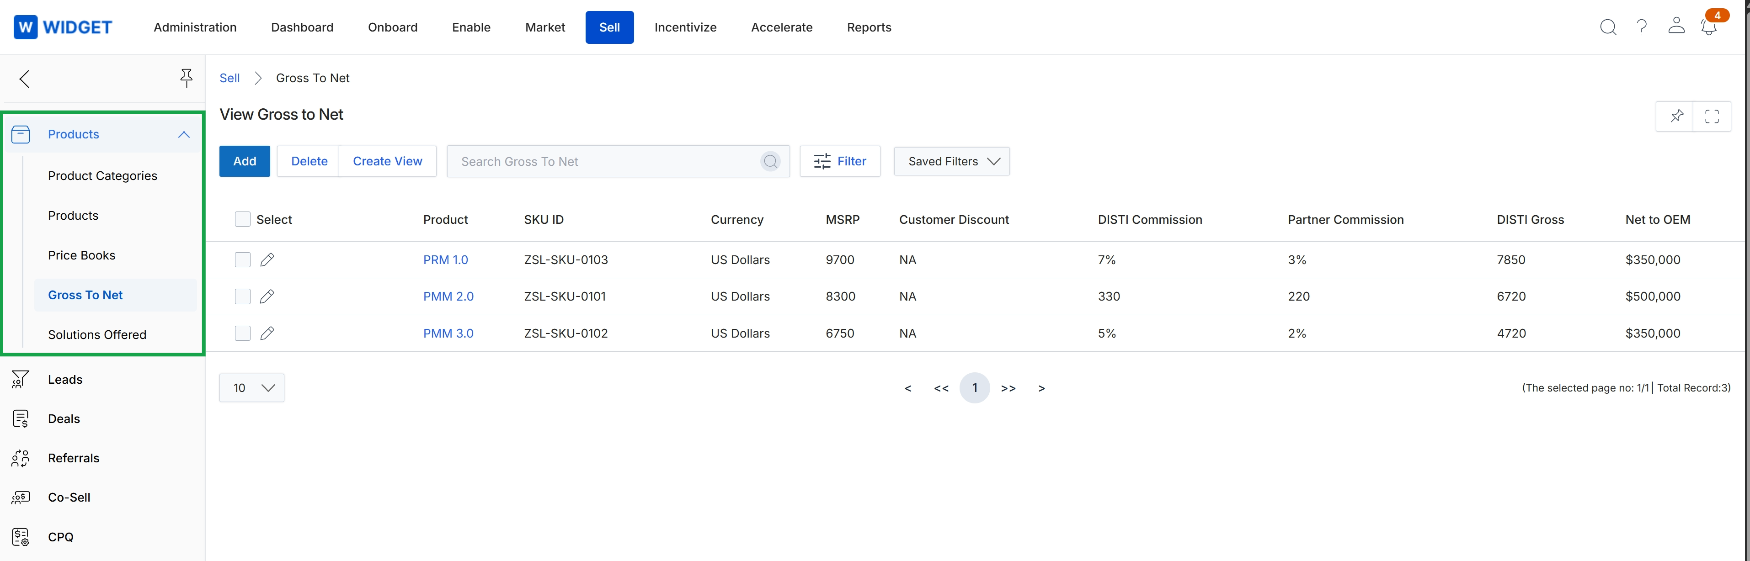Screen dimensions: 1750x561
Task: Jump to last page with >>
Action: click(x=1008, y=388)
